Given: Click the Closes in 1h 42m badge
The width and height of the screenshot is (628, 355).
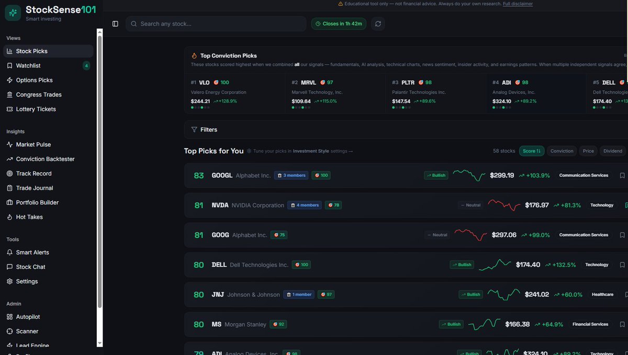Looking at the screenshot, I should click(x=339, y=24).
